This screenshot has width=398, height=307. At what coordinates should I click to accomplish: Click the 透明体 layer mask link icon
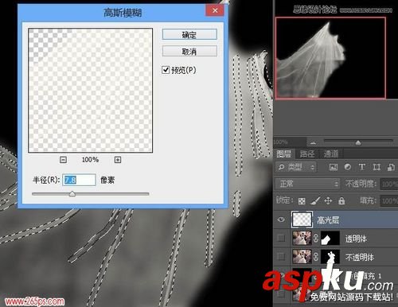[316, 238]
